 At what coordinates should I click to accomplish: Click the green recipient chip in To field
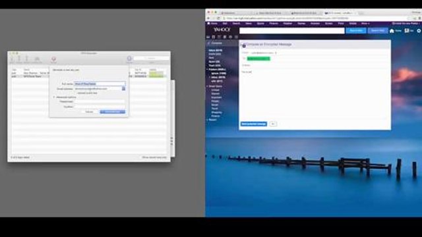[258, 59]
